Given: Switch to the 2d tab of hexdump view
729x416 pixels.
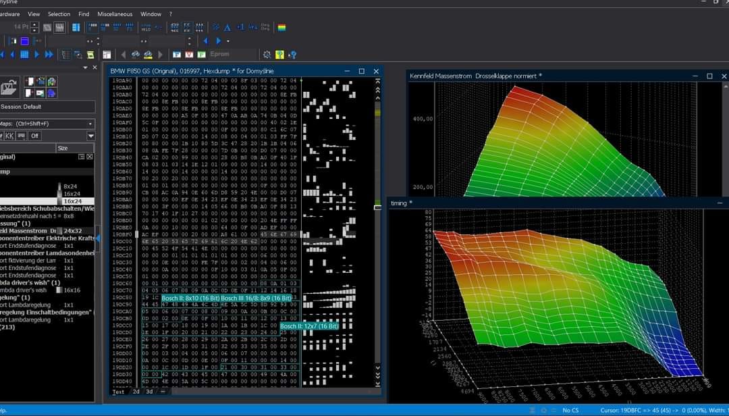Looking at the screenshot, I should pos(136,392).
